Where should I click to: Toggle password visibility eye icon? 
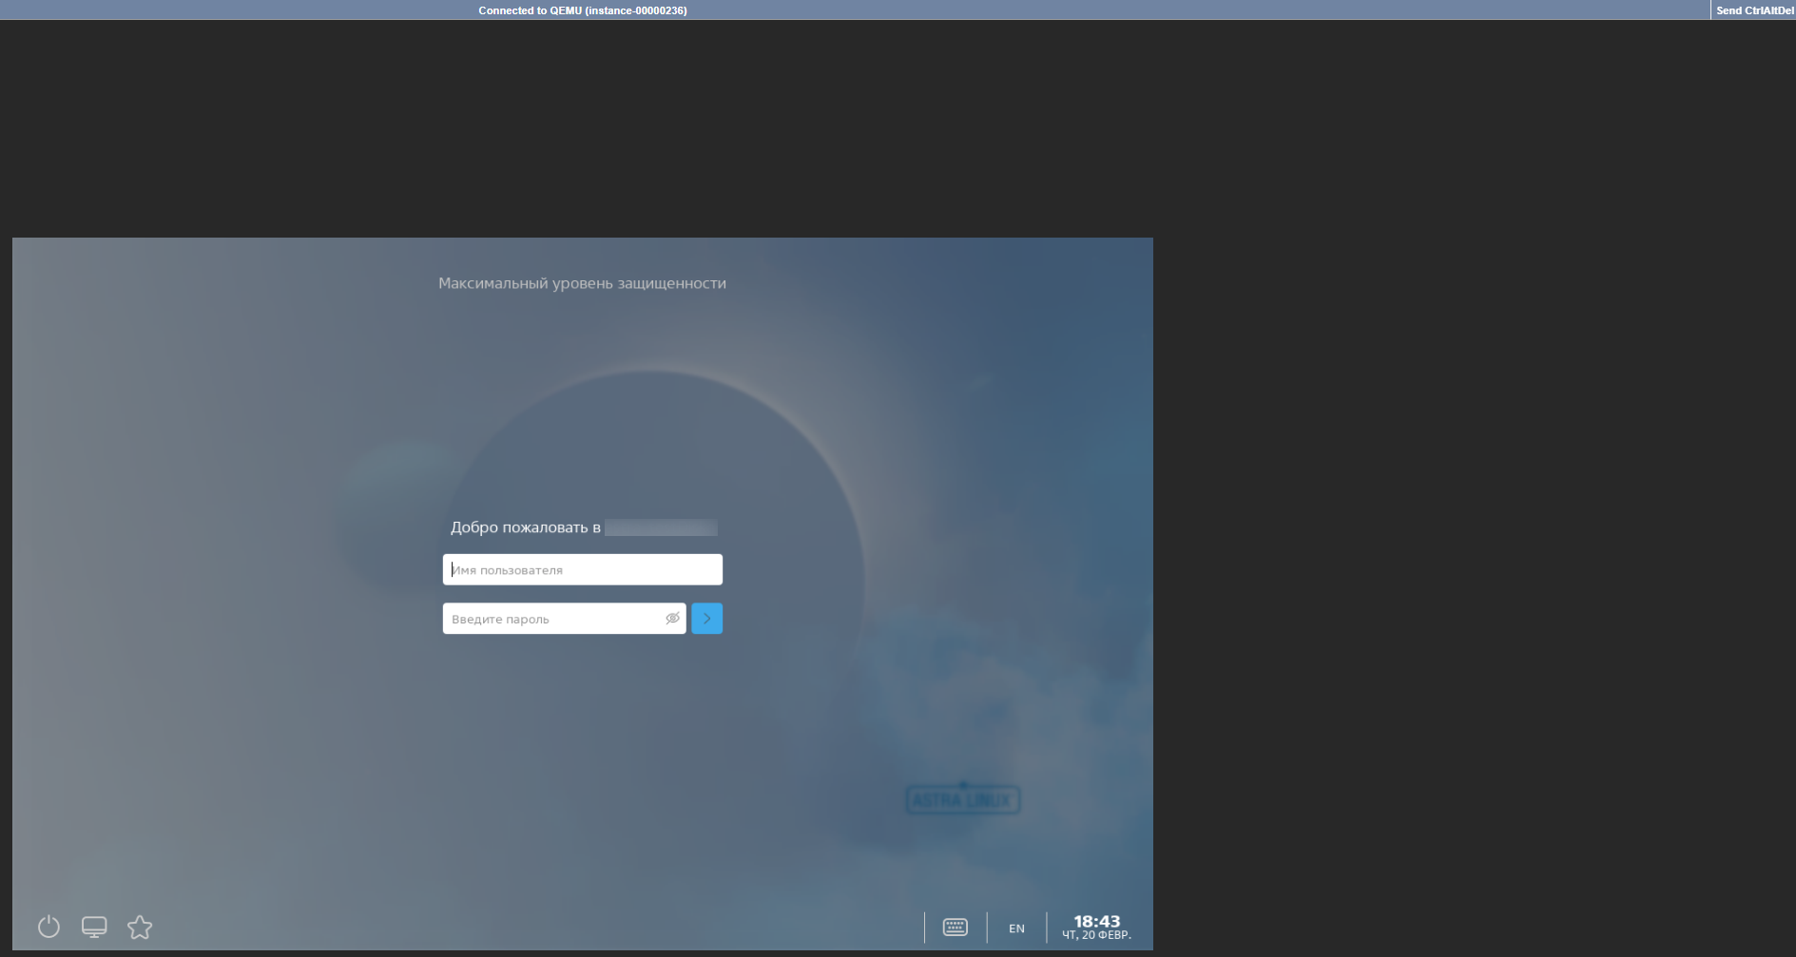(672, 619)
